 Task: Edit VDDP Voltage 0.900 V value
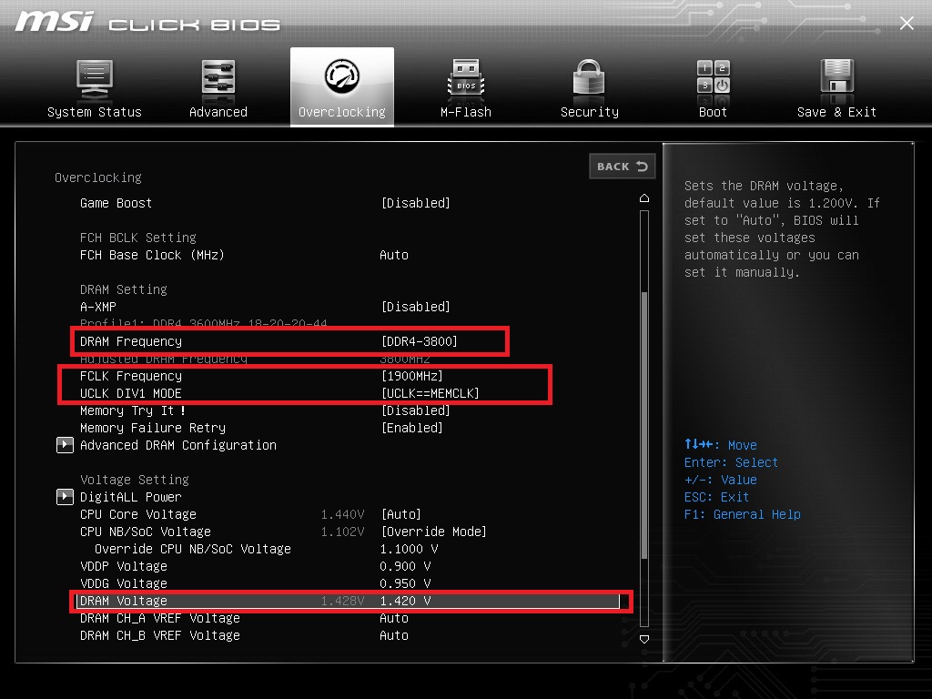[x=405, y=566]
